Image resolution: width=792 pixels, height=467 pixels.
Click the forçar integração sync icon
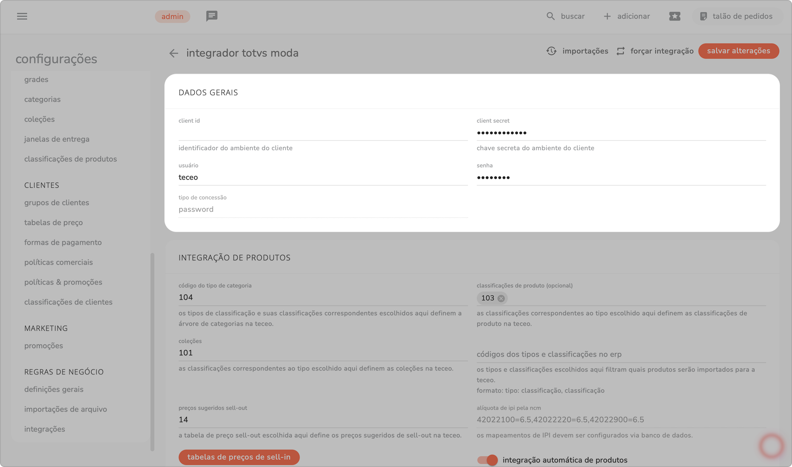tap(620, 51)
